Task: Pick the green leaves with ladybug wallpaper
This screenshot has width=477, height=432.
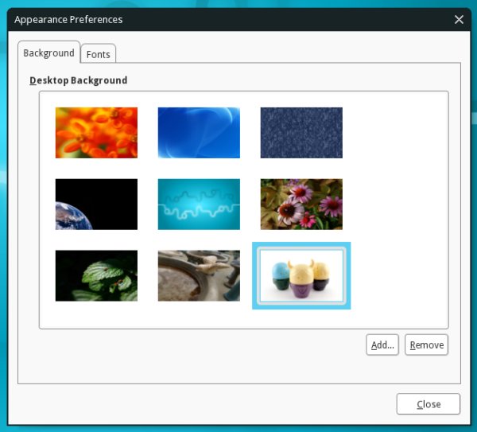Action: tap(96, 275)
